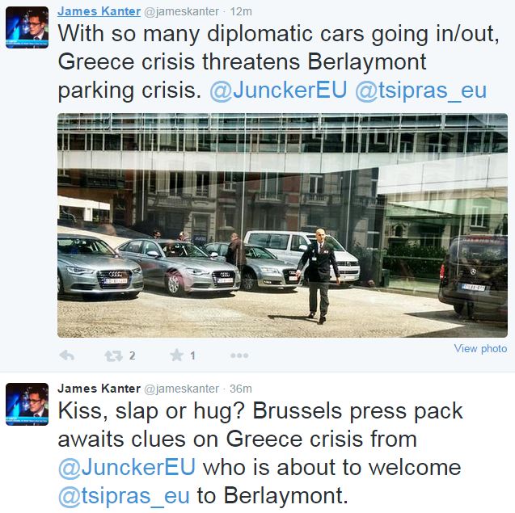Click @jameskanter handle on the top tweet
Image resolution: width=515 pixels, height=513 pixels.
[181, 12]
